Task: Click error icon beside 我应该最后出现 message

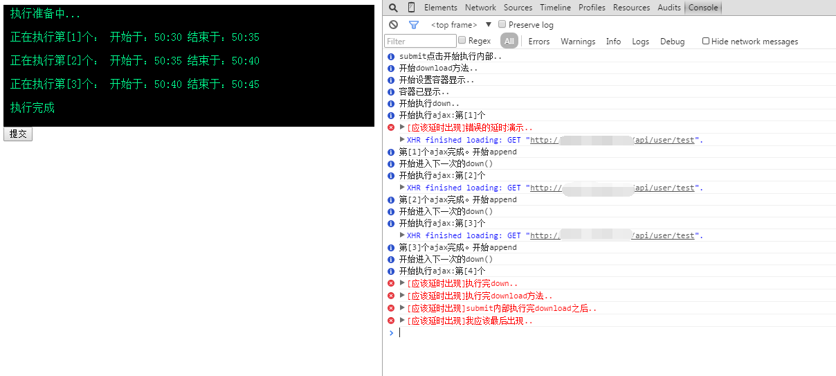Action: pyautogui.click(x=391, y=321)
